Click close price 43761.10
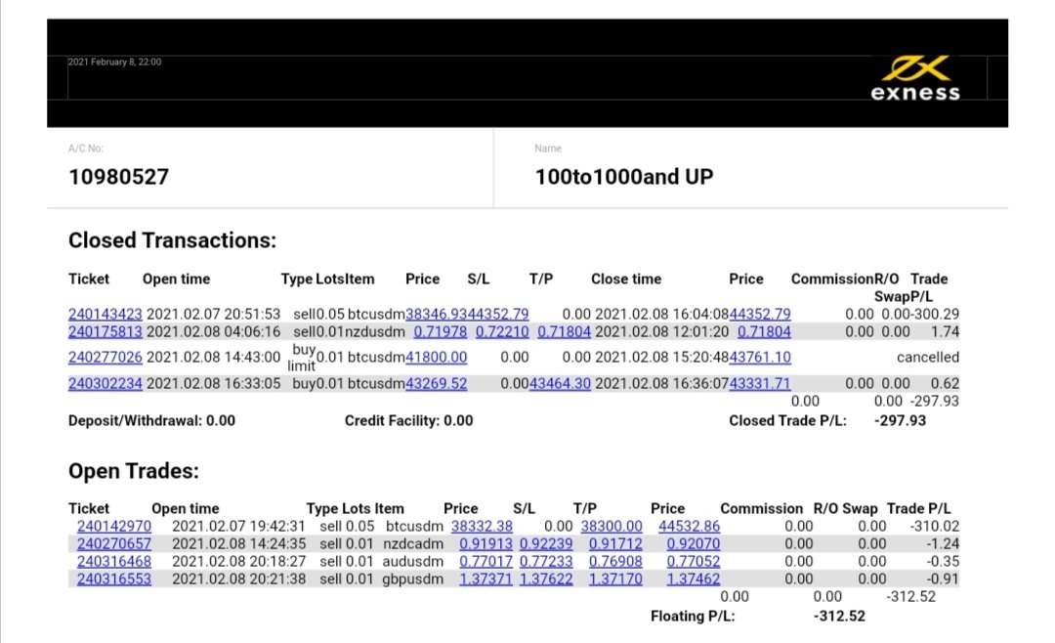 (760, 357)
